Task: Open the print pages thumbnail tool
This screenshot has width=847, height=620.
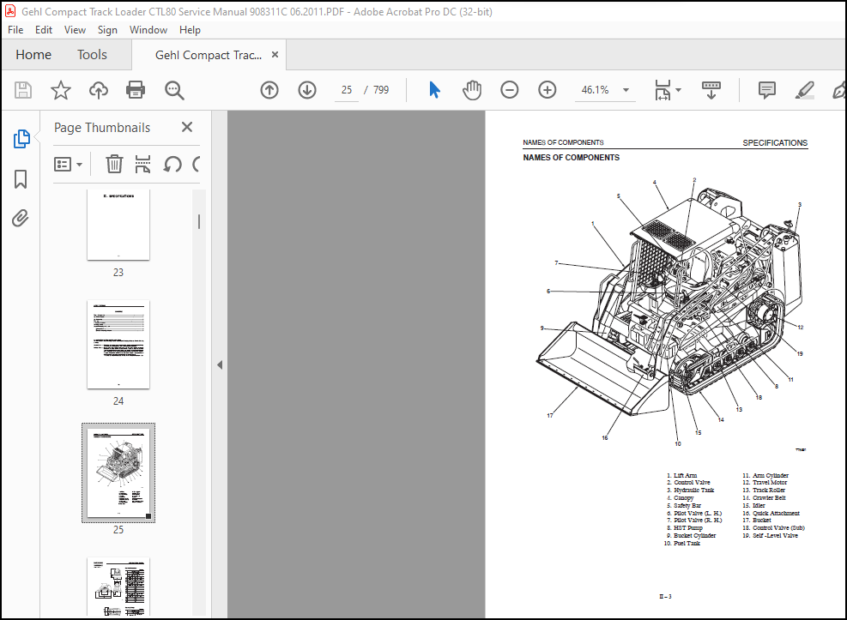Action: pos(142,164)
